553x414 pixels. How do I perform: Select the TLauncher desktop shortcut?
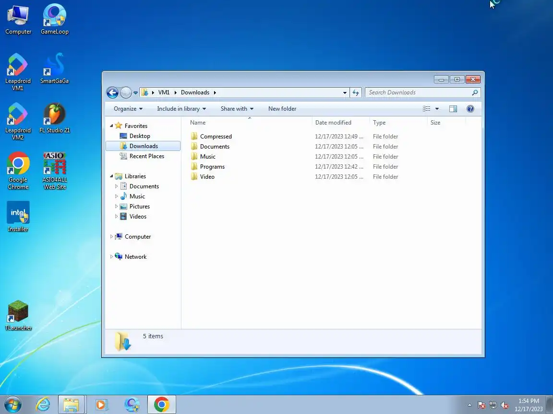(x=18, y=316)
